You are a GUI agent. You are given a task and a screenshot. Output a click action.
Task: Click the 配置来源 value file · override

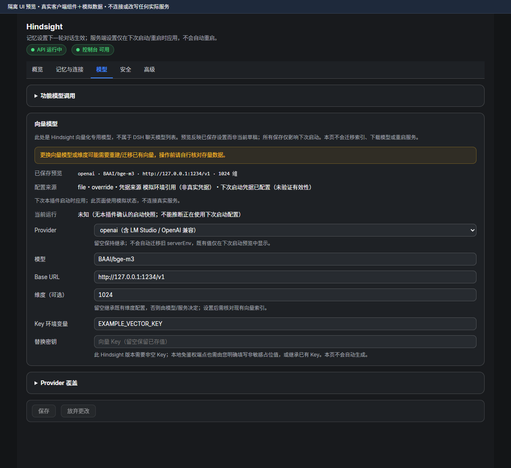coord(196,187)
